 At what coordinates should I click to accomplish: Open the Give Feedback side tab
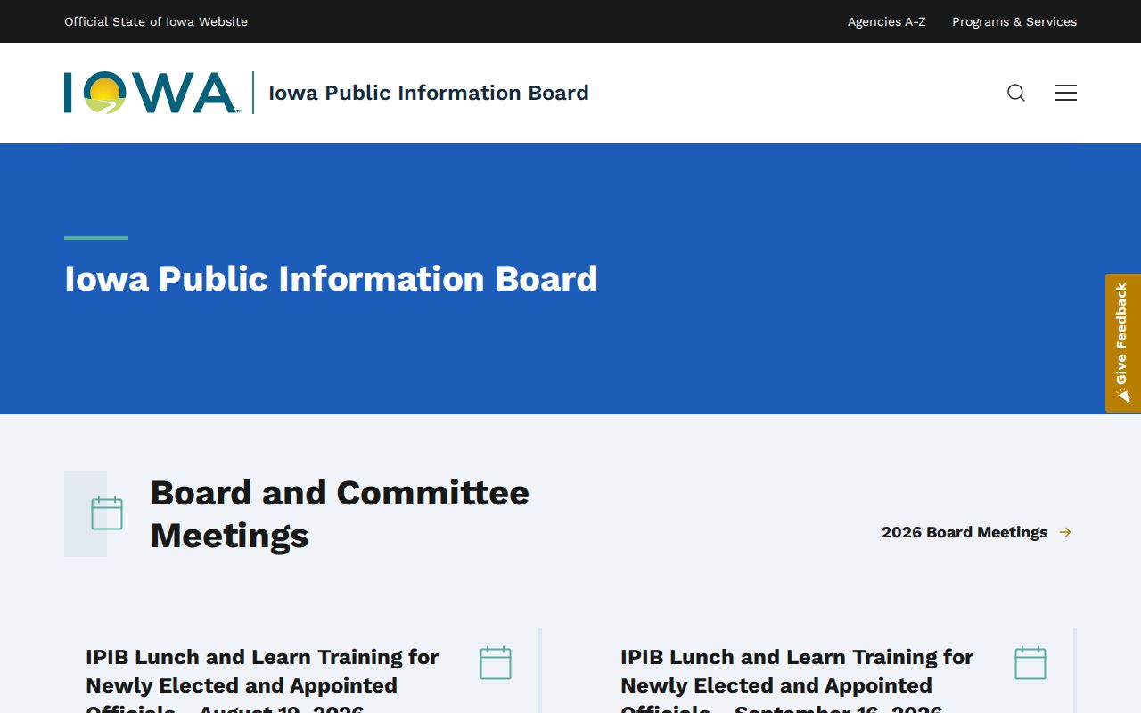tap(1123, 343)
